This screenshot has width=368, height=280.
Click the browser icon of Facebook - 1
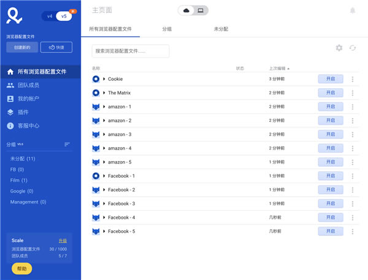(x=96, y=176)
